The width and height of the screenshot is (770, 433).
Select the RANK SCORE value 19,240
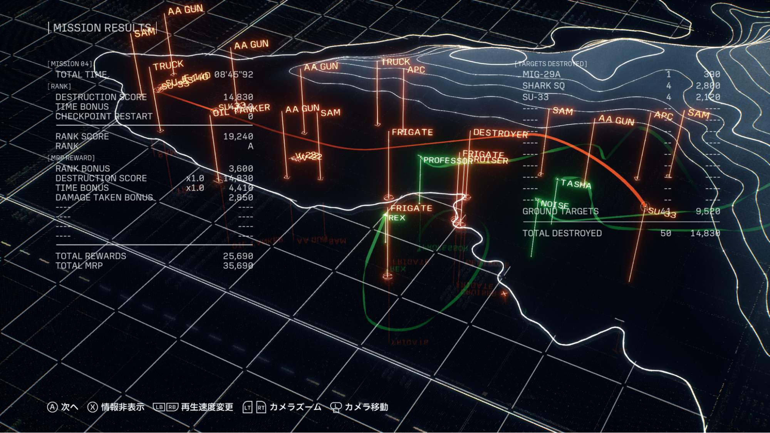[238, 137]
